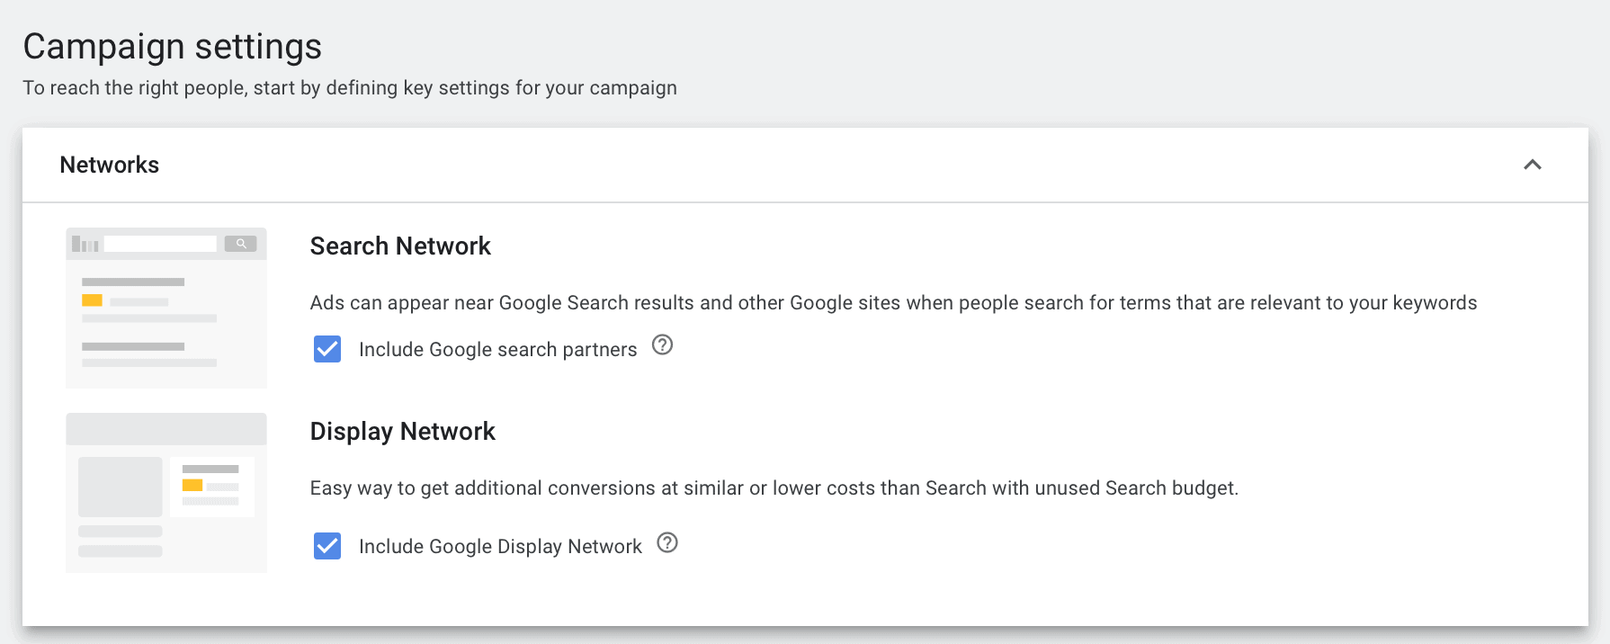Uncheck the Include Google Display Network checkbox
This screenshot has width=1610, height=644.
[327, 546]
